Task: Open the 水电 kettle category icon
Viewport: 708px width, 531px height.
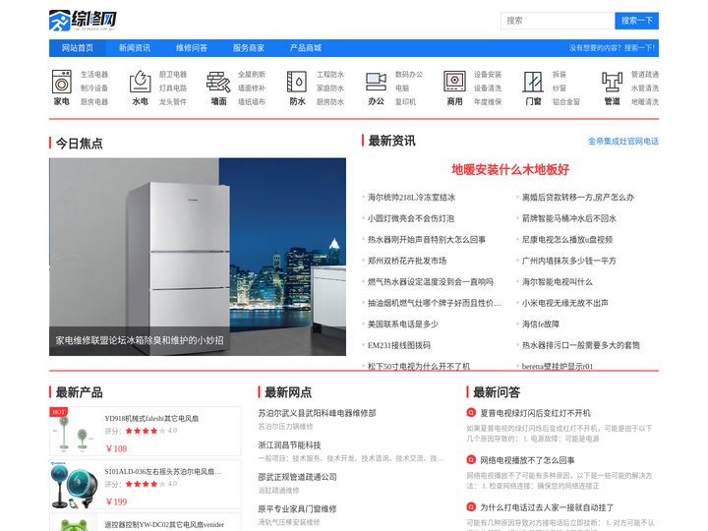Action: point(140,82)
